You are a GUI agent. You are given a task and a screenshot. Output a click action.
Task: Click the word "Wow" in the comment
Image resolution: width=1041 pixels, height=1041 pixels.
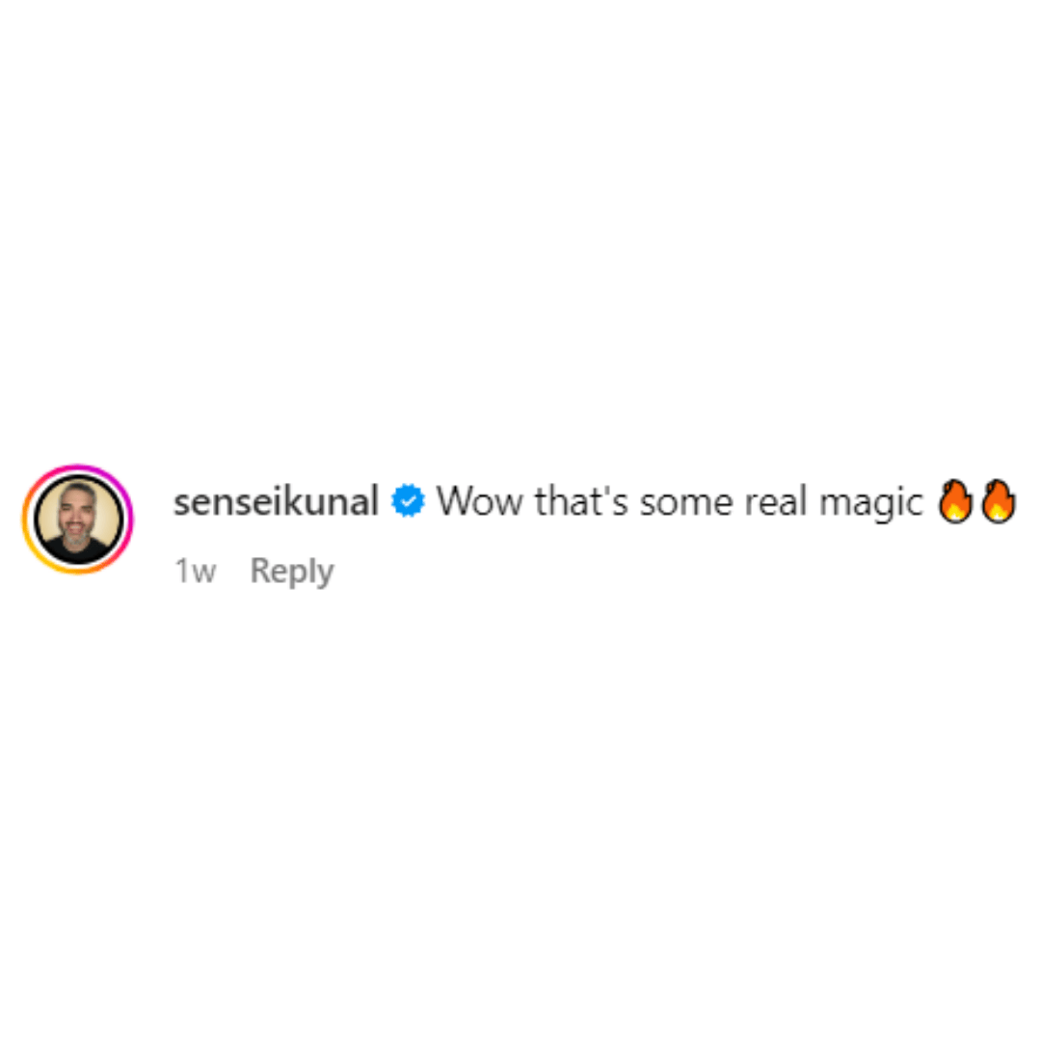479,501
